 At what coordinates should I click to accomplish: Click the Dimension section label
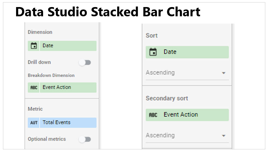(40, 32)
